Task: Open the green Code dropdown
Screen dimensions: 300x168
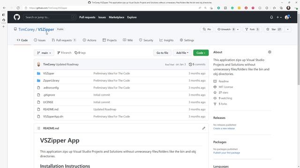Action: pyautogui.click(x=201, y=53)
